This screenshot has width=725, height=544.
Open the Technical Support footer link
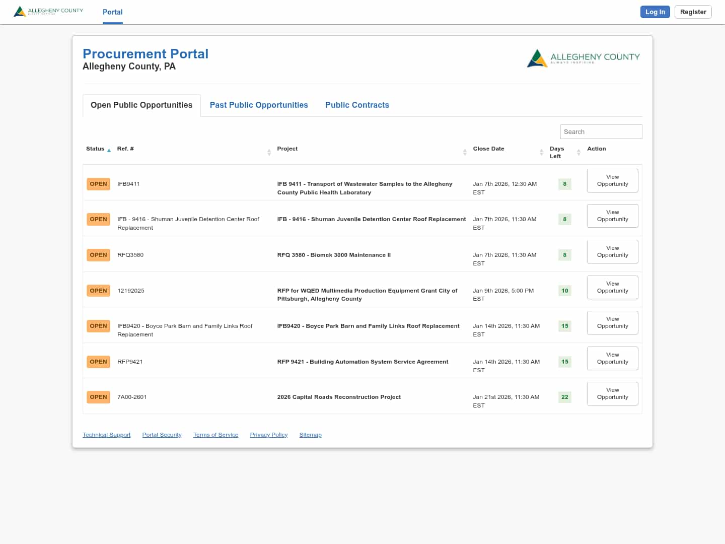106,435
